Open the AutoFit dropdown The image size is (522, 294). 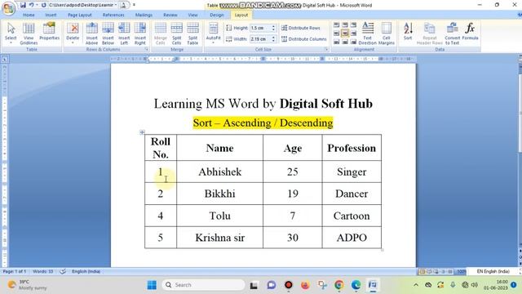213,33
